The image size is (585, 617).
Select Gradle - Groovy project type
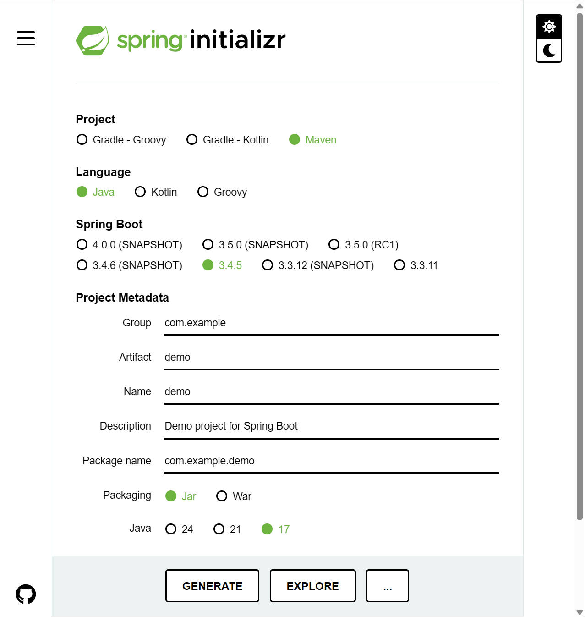pos(121,140)
